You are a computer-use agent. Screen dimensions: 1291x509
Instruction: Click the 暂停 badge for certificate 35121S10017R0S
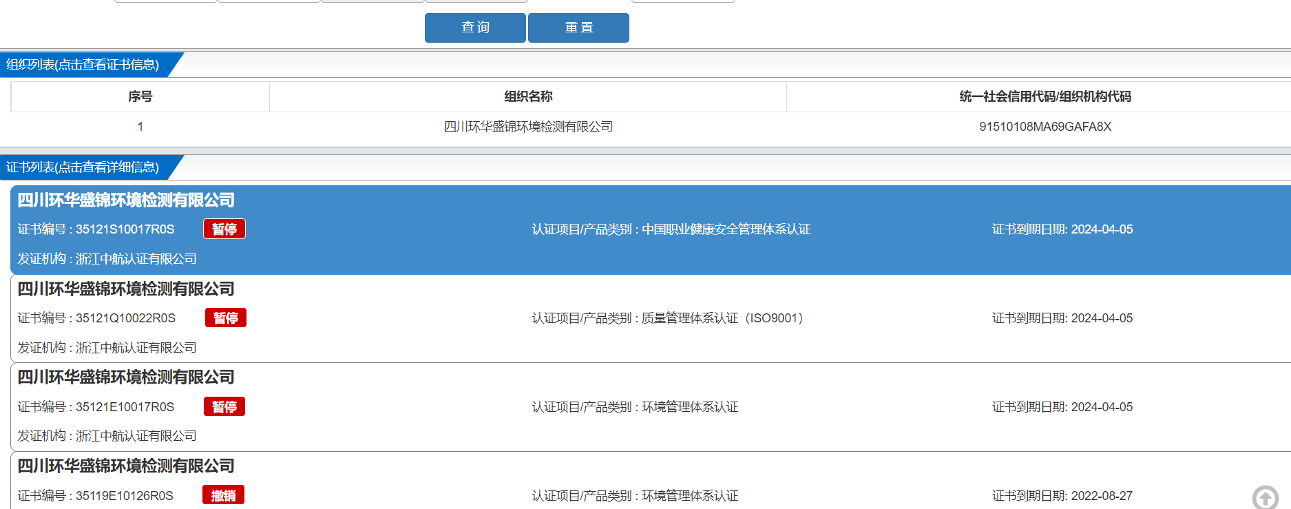pos(224,229)
